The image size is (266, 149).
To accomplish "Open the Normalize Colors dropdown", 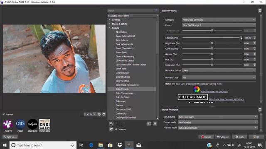I will point(219,70).
